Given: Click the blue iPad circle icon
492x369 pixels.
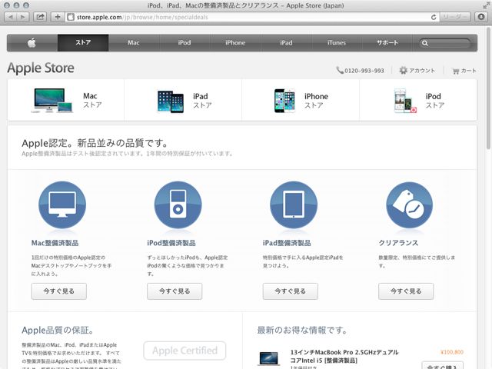Looking at the screenshot, I should click(x=294, y=205).
